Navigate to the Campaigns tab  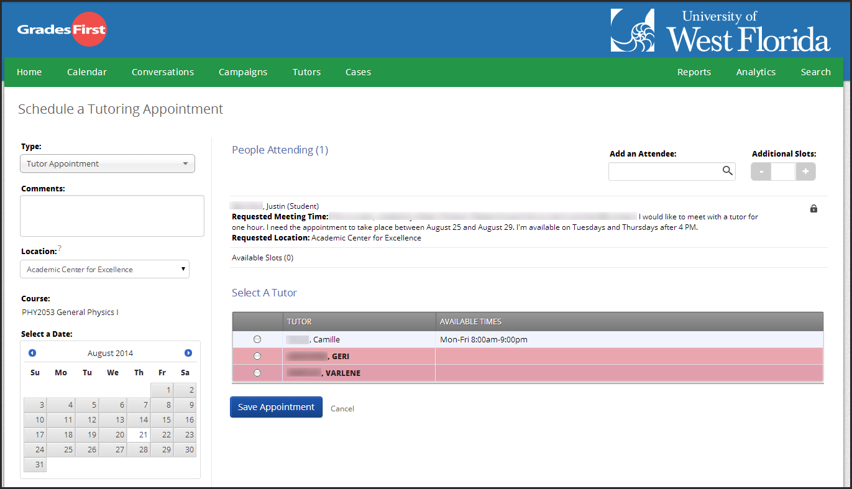(243, 72)
